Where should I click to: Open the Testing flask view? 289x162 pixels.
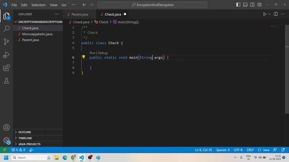coord(6,81)
